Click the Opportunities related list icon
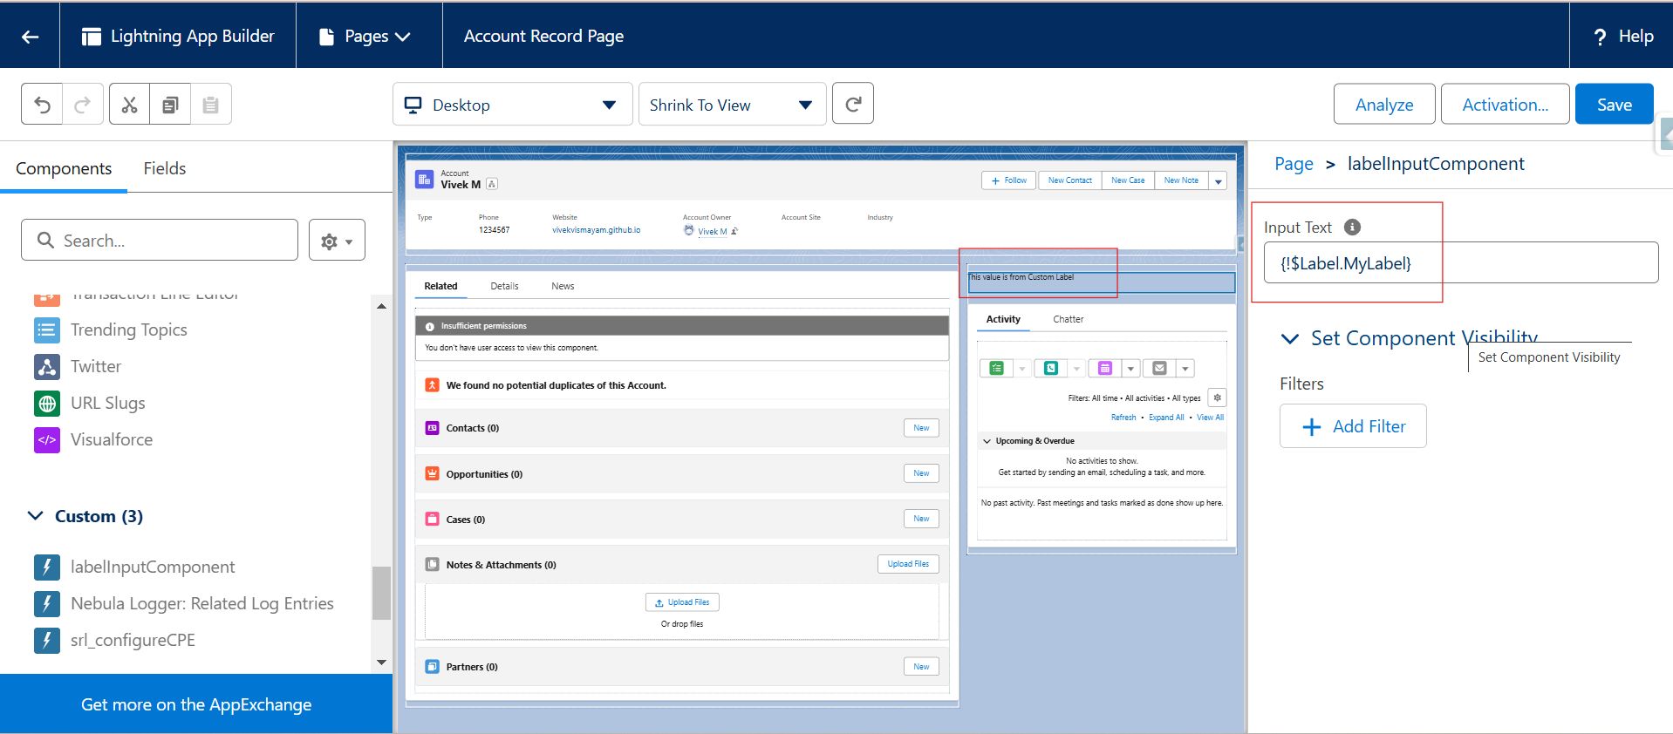 click(x=432, y=473)
